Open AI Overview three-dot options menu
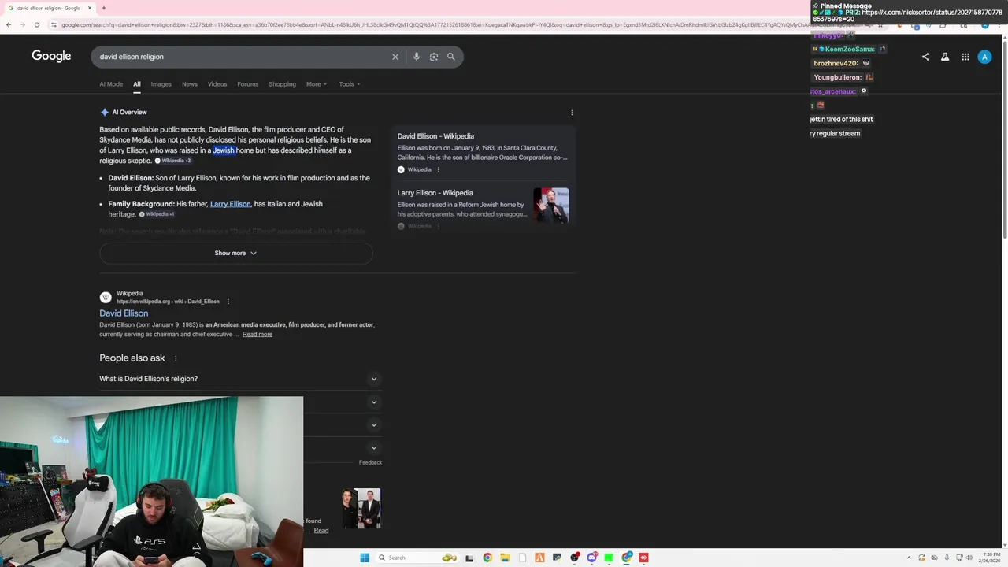Screen dimensions: 1008x567 tap(572, 113)
